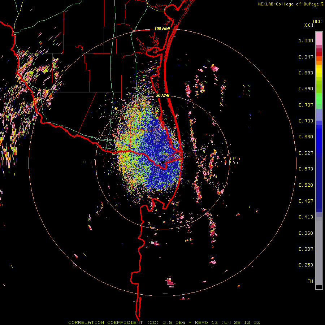Click the 50 NMI range ring label
Screen dimensions: 325x325
click(x=162, y=95)
